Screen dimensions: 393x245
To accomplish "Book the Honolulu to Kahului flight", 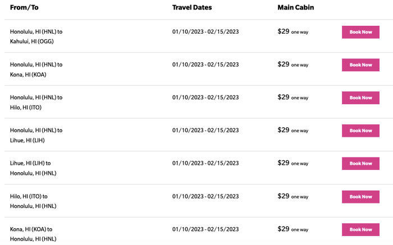I will pos(360,32).
